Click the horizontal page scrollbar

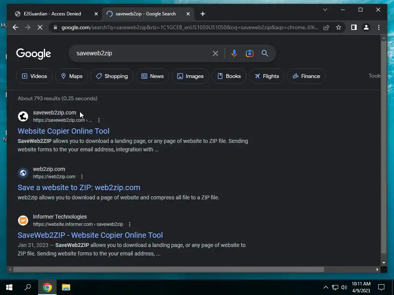pos(169,270)
